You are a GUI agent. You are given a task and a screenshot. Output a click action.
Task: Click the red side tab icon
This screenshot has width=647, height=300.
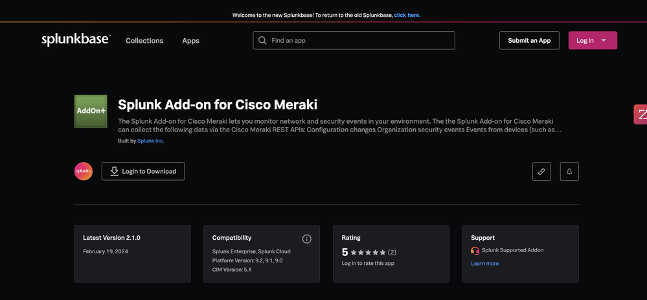(x=641, y=115)
